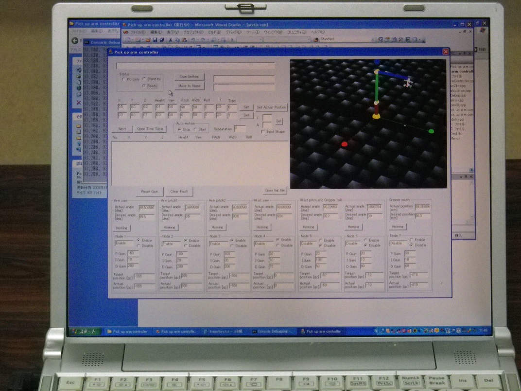Click the Paste icon in Visual Studio toolbar
This screenshot has height=391, width=521.
(184, 40)
